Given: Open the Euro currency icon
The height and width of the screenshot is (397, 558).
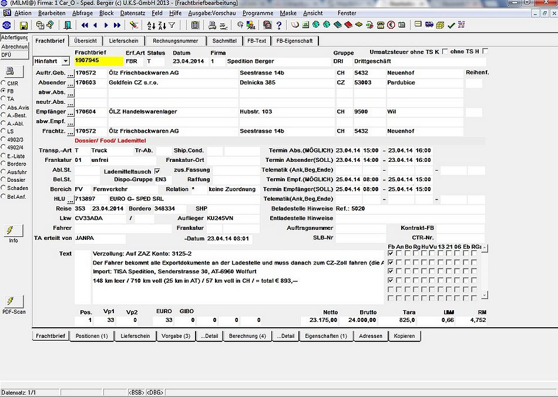Looking at the screenshot, I should [x=391, y=25].
